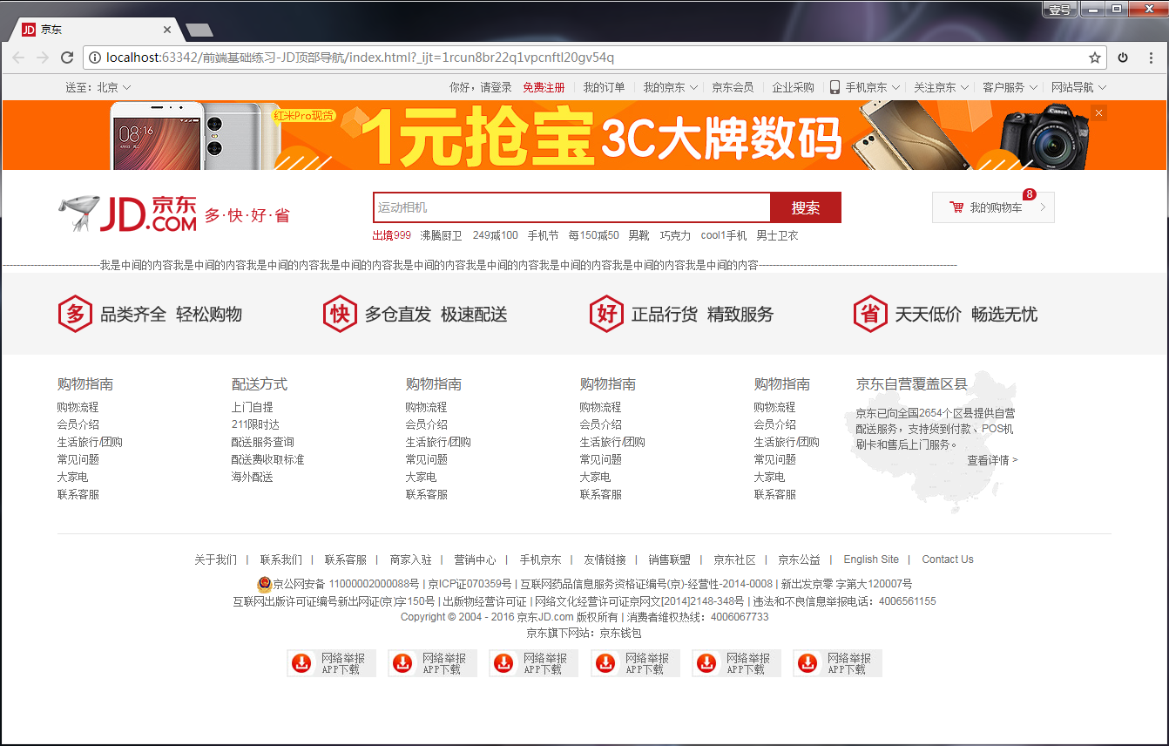The image size is (1169, 746).
Task: Click the 1元抢宝 banner image
Action: (584, 135)
